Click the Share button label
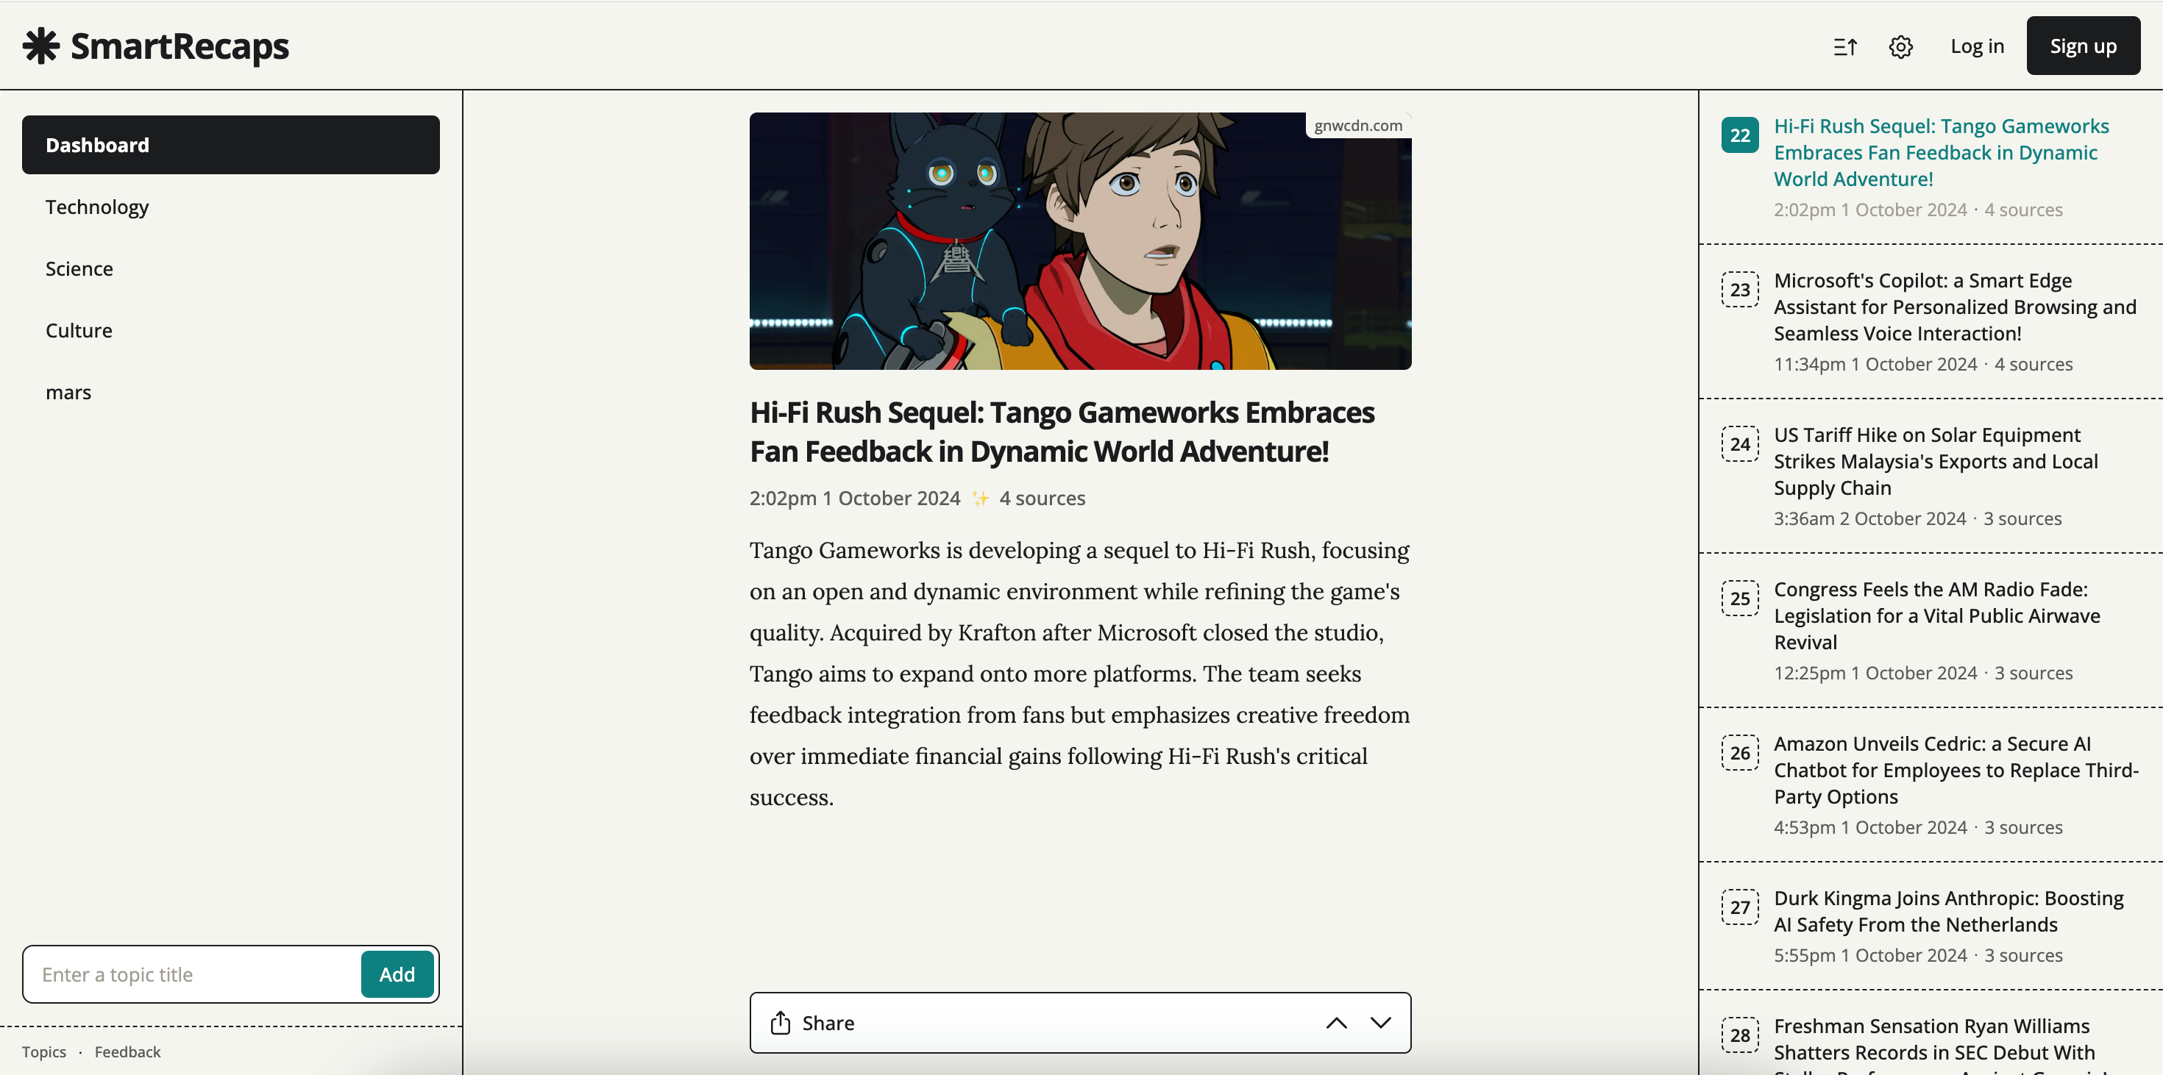Viewport: 2163px width, 1075px height. click(x=828, y=1022)
